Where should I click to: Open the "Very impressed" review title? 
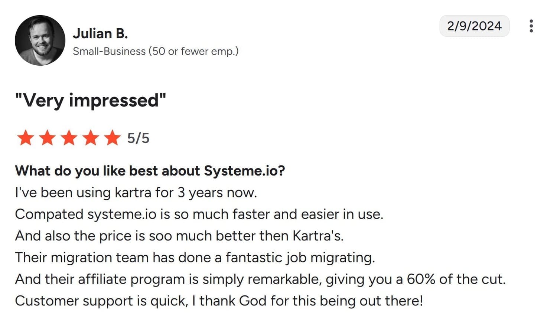[91, 100]
